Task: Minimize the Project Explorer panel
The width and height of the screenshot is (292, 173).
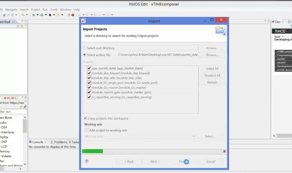Action: [x=22, y=21]
